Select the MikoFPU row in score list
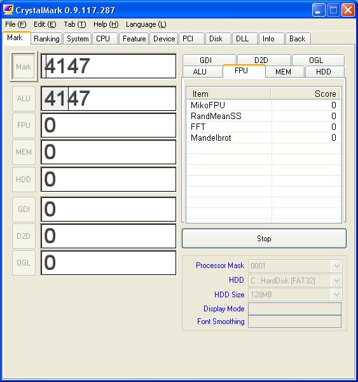 point(263,105)
